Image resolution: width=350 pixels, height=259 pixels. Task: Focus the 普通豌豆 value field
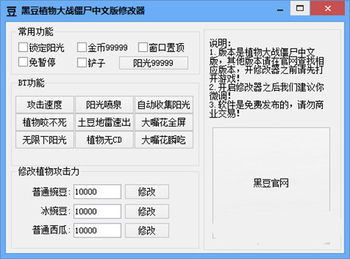[97, 192]
